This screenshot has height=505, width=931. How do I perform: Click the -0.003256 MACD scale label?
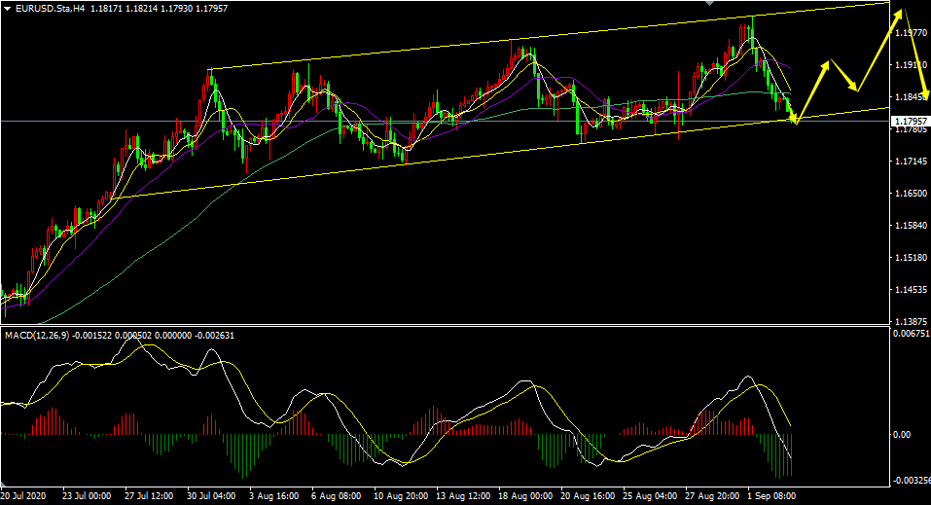pyautogui.click(x=912, y=480)
